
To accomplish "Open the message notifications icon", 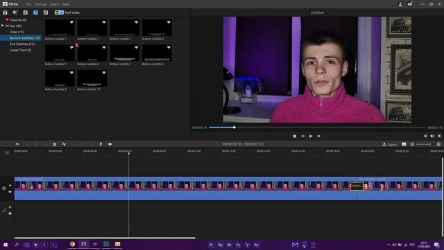I will point(410,4).
